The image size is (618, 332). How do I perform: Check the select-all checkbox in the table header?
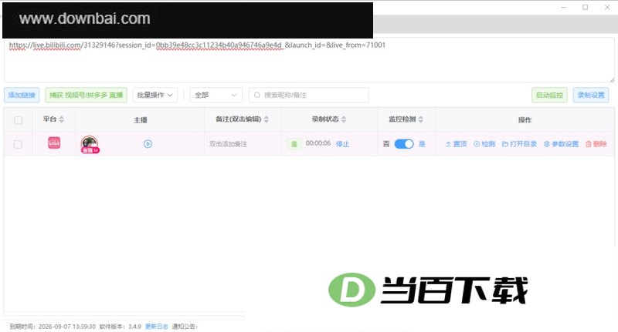point(18,120)
